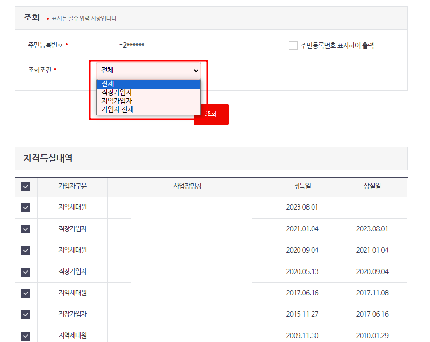
Task: Uncheck the 직장가입자 row acquired 2021.01.04
Action: [x=25, y=228]
